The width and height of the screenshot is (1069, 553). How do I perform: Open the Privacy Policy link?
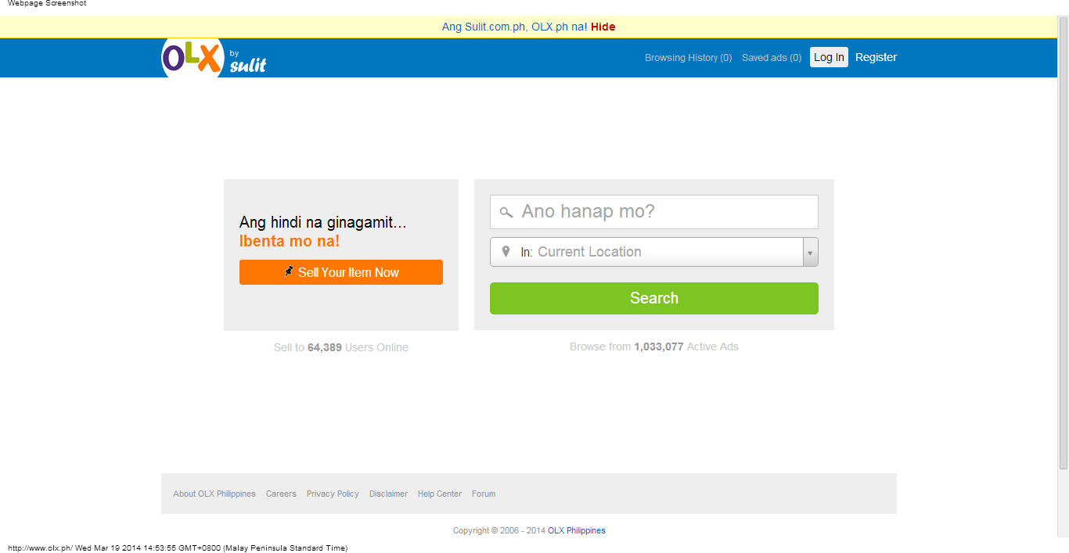tap(333, 494)
